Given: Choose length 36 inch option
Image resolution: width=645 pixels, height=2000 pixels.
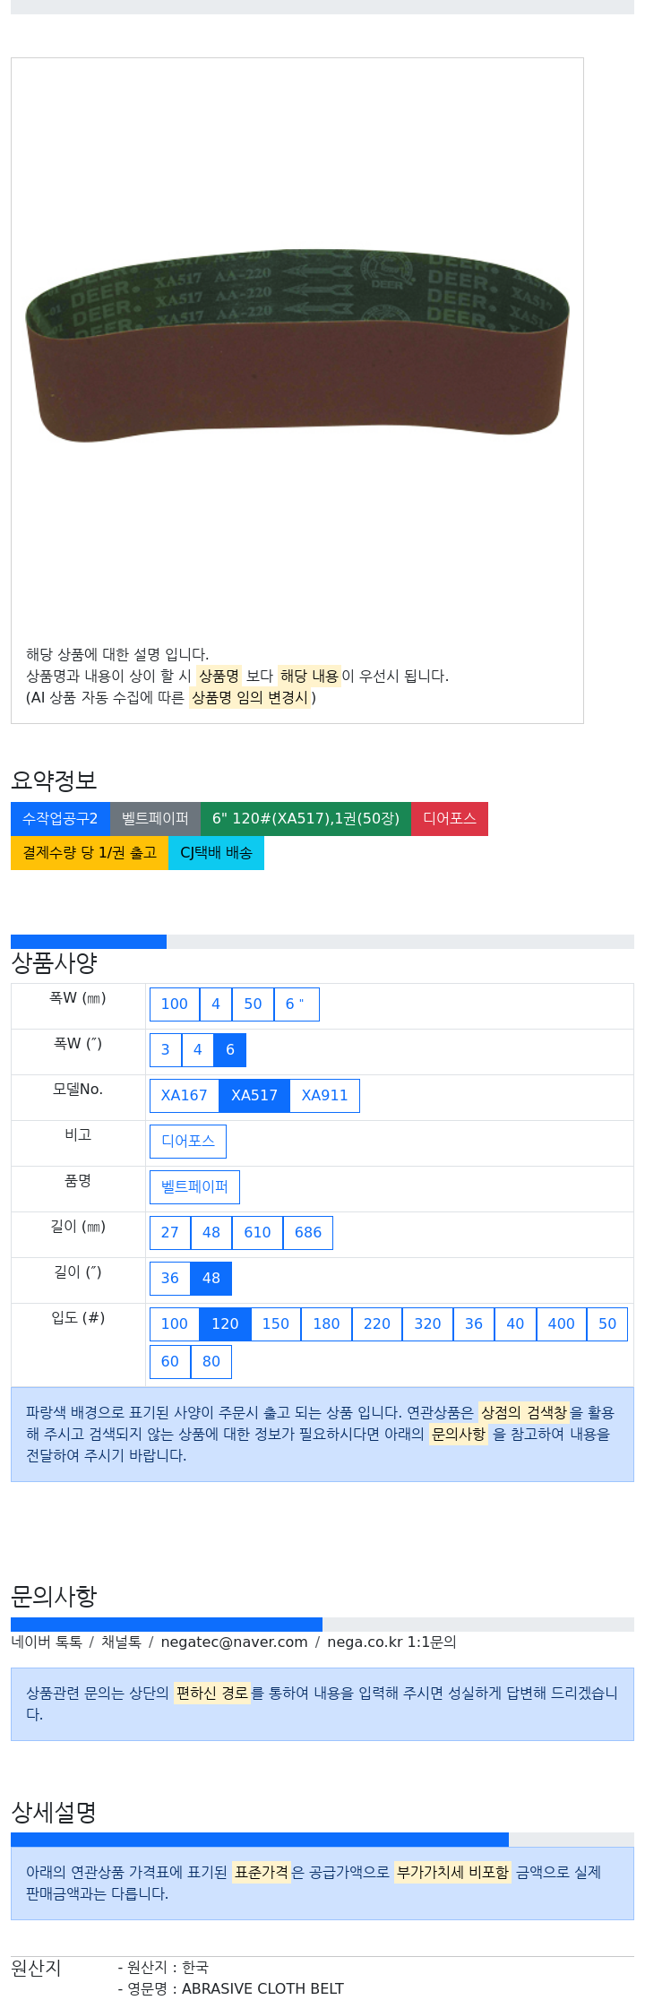Looking at the screenshot, I should (x=170, y=1279).
